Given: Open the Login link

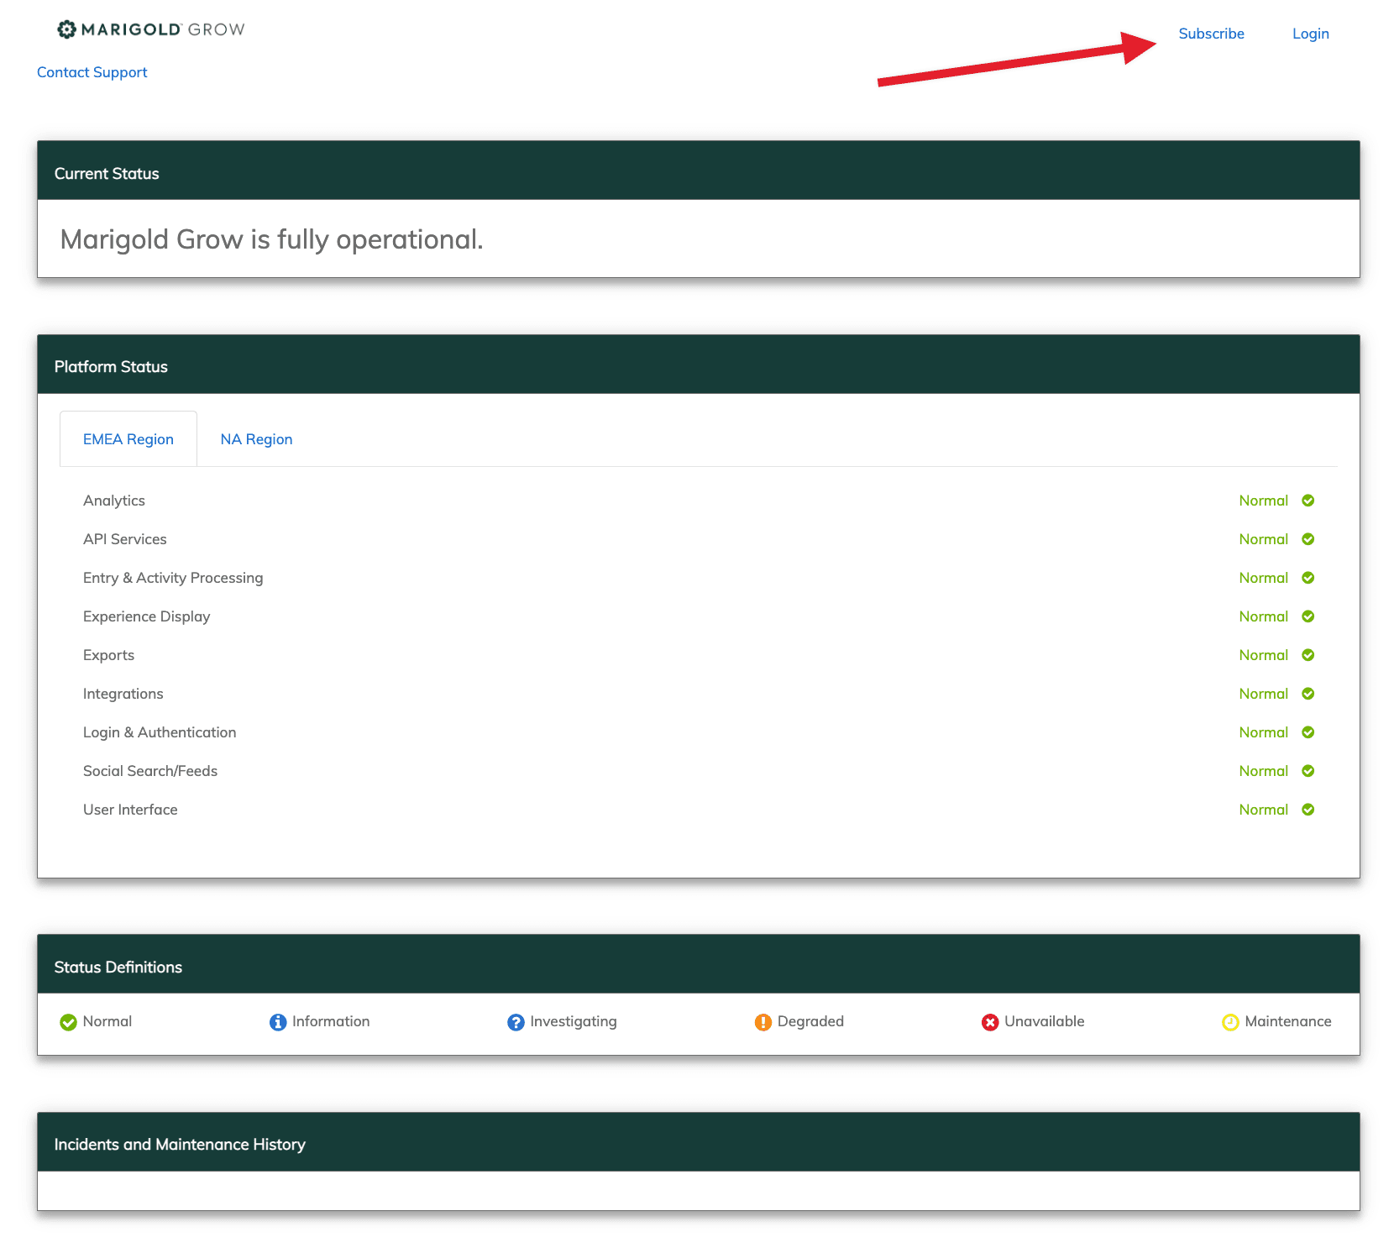Looking at the screenshot, I should 1310,34.
